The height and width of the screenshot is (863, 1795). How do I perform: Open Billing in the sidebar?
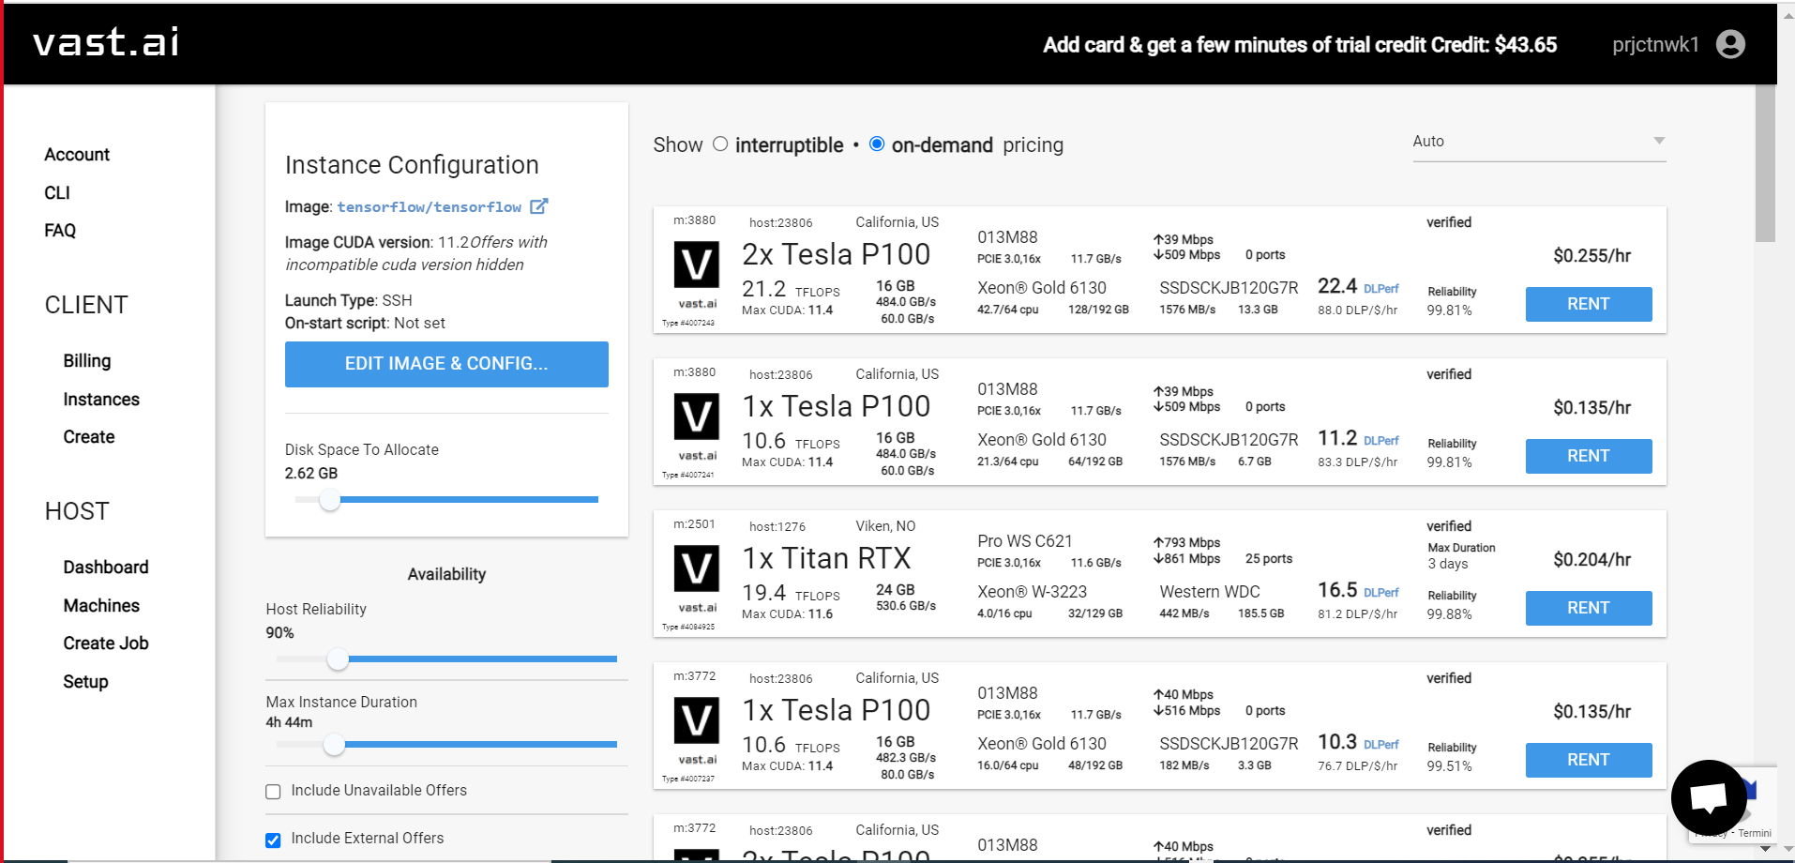pyautogui.click(x=87, y=361)
